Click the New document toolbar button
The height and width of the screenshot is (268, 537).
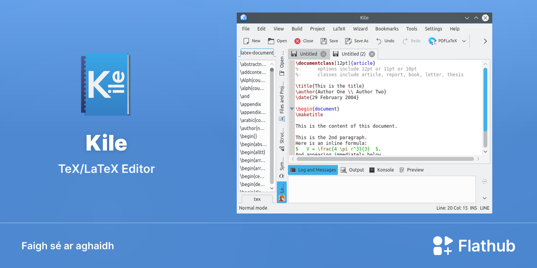click(251, 41)
